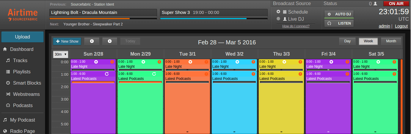Click the warning icon on Thursday's Latest Podcasts

300,74
